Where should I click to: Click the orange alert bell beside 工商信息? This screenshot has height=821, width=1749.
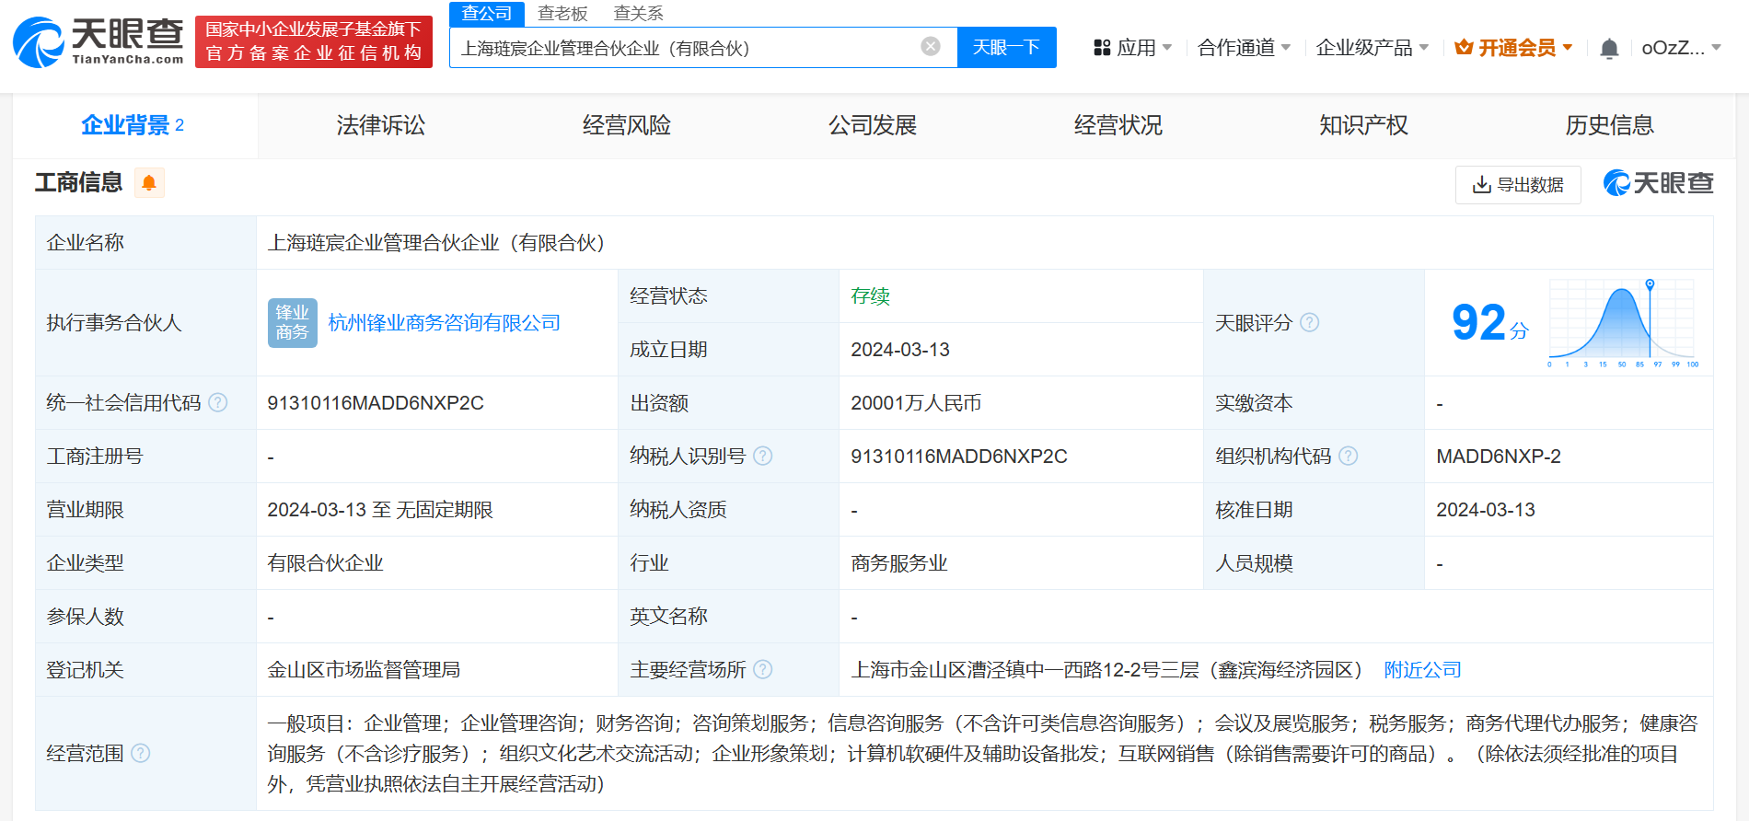point(149,183)
